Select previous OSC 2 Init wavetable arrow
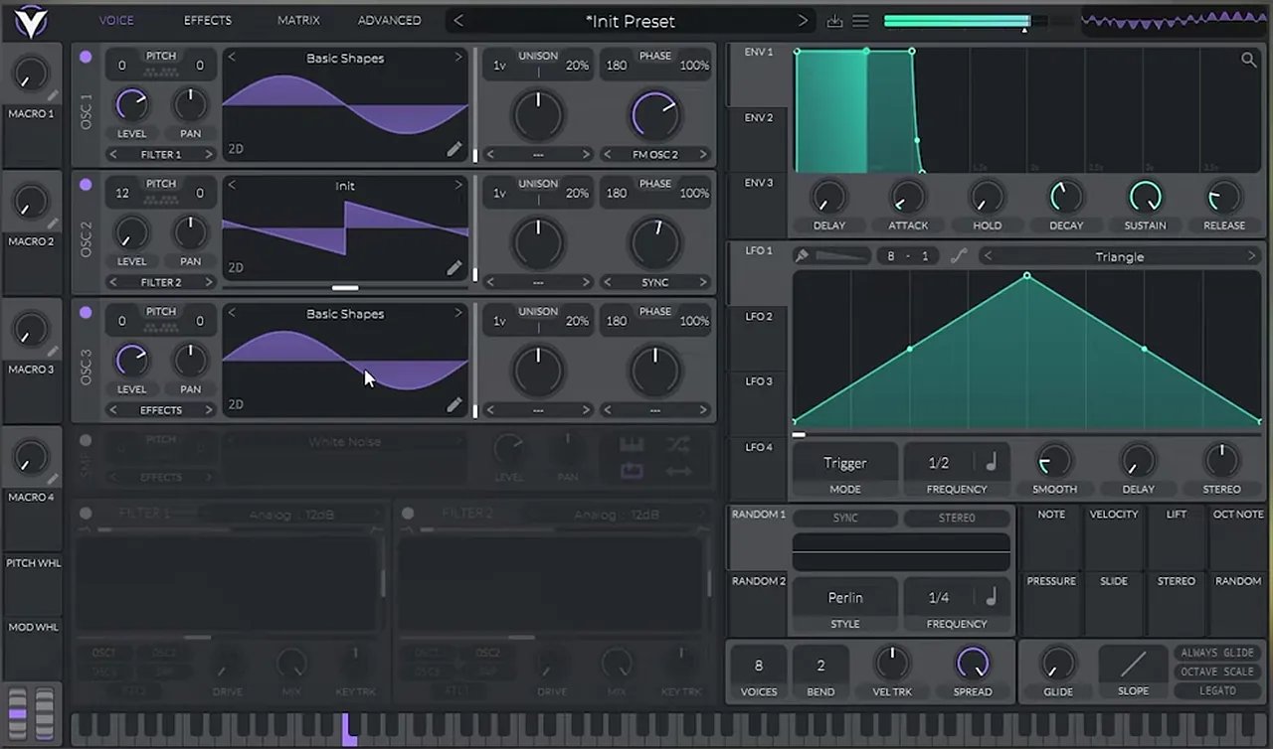 (232, 185)
